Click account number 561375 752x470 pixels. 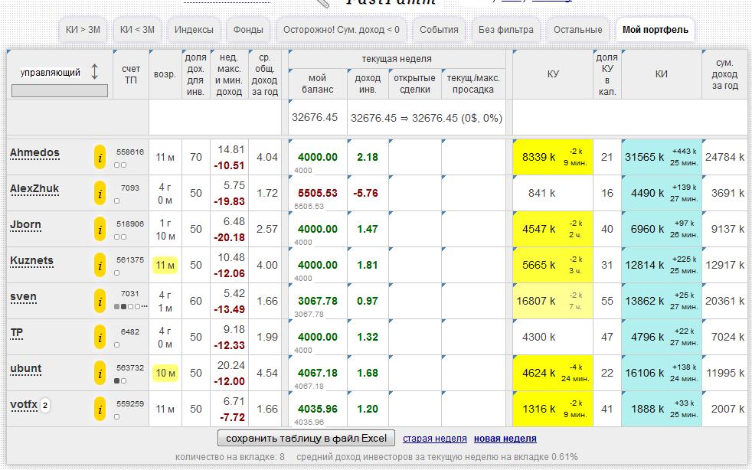point(130,260)
